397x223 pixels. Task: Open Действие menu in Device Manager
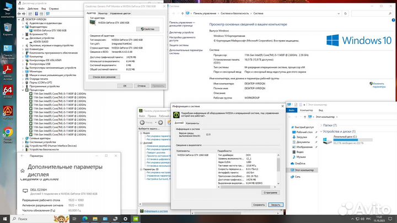[x=33, y=9]
